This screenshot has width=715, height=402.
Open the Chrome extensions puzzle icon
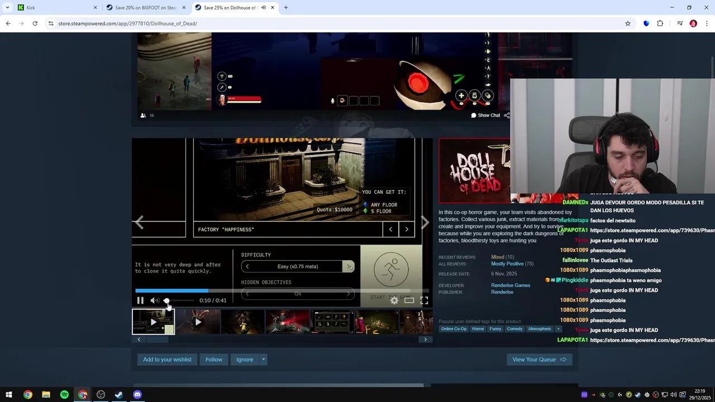(660, 23)
